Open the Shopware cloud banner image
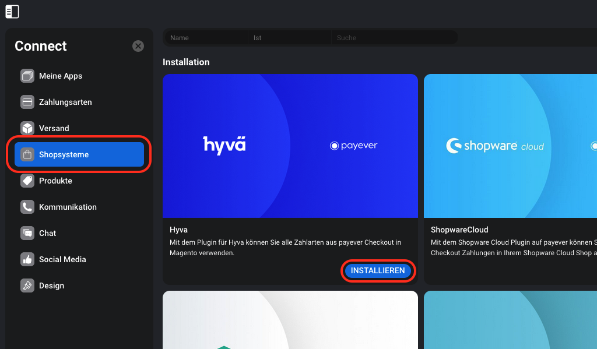Screen dimensions: 597x349 (510, 146)
